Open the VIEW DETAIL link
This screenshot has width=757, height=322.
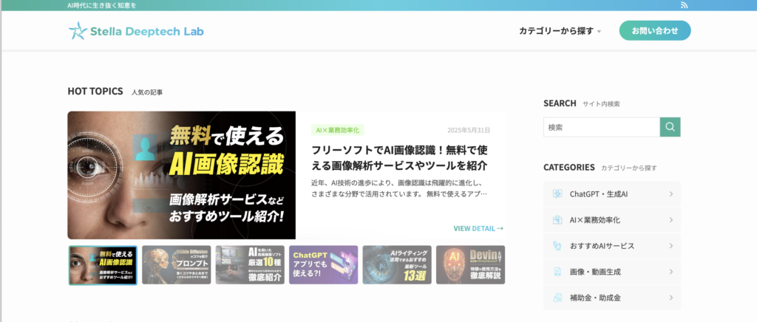click(x=478, y=229)
